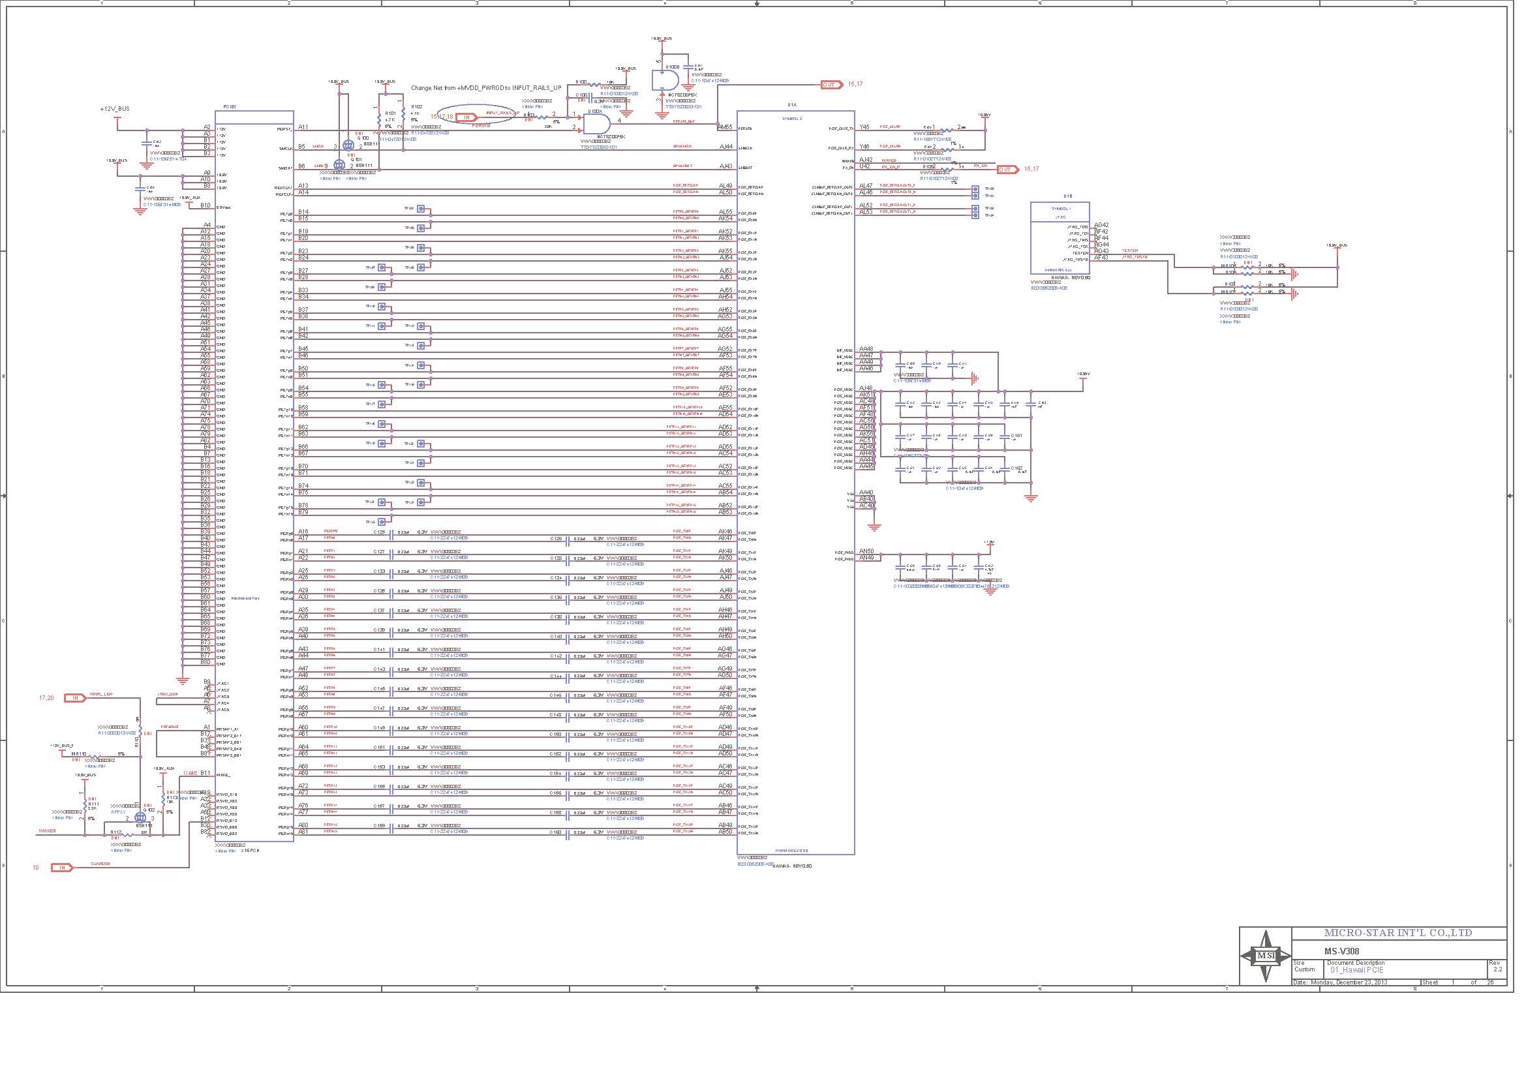The width and height of the screenshot is (1526, 1079).
Task: Click the Change Net annotation text
Action: [x=486, y=87]
